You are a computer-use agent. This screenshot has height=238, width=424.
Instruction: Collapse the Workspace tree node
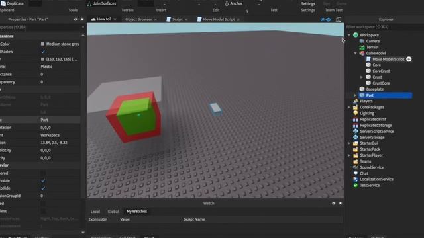coord(349,35)
